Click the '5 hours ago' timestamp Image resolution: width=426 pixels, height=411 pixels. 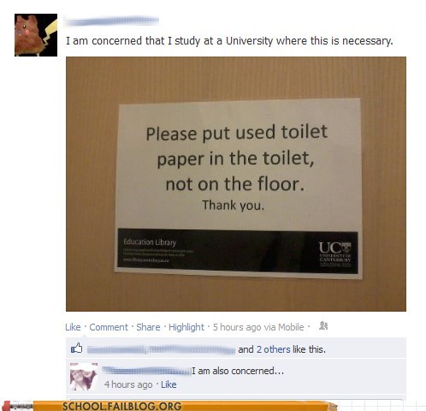point(237,327)
